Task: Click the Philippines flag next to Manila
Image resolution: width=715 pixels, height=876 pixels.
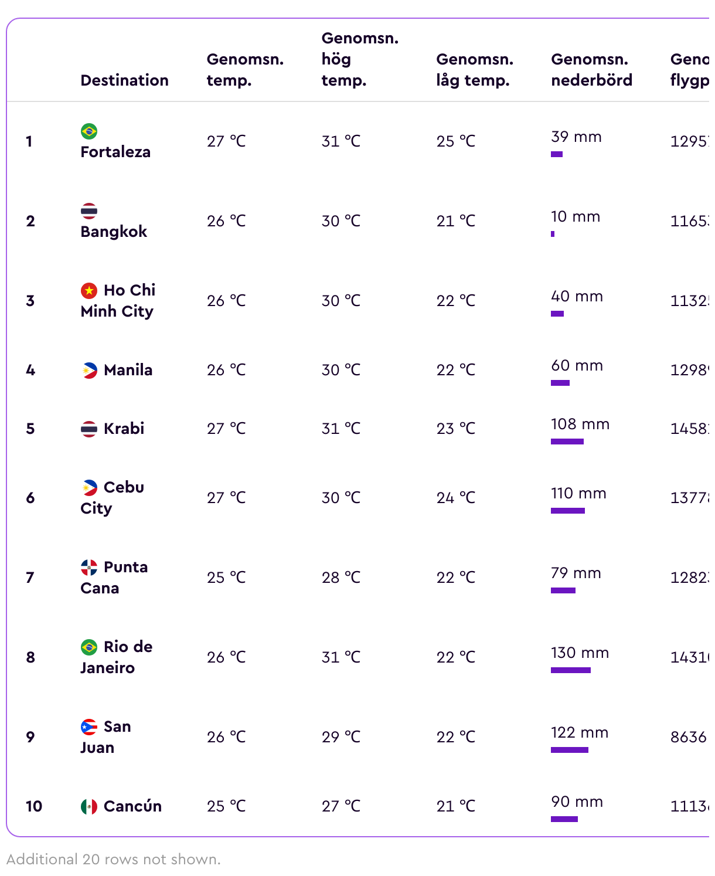Action: coord(89,370)
